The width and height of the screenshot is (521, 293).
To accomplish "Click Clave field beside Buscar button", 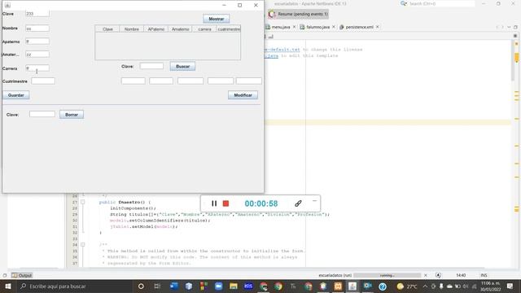I will pos(151,66).
